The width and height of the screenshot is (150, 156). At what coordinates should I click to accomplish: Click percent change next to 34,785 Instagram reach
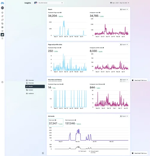click(102, 16)
